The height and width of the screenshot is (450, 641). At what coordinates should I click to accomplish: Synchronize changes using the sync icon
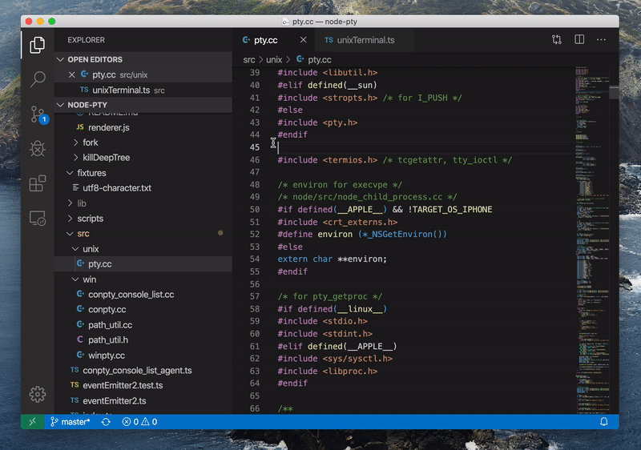click(106, 421)
